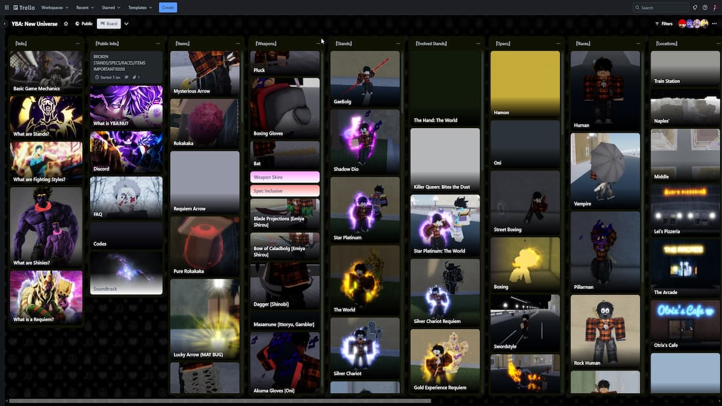Open the board Filters button
The height and width of the screenshot is (406, 722).
click(664, 24)
